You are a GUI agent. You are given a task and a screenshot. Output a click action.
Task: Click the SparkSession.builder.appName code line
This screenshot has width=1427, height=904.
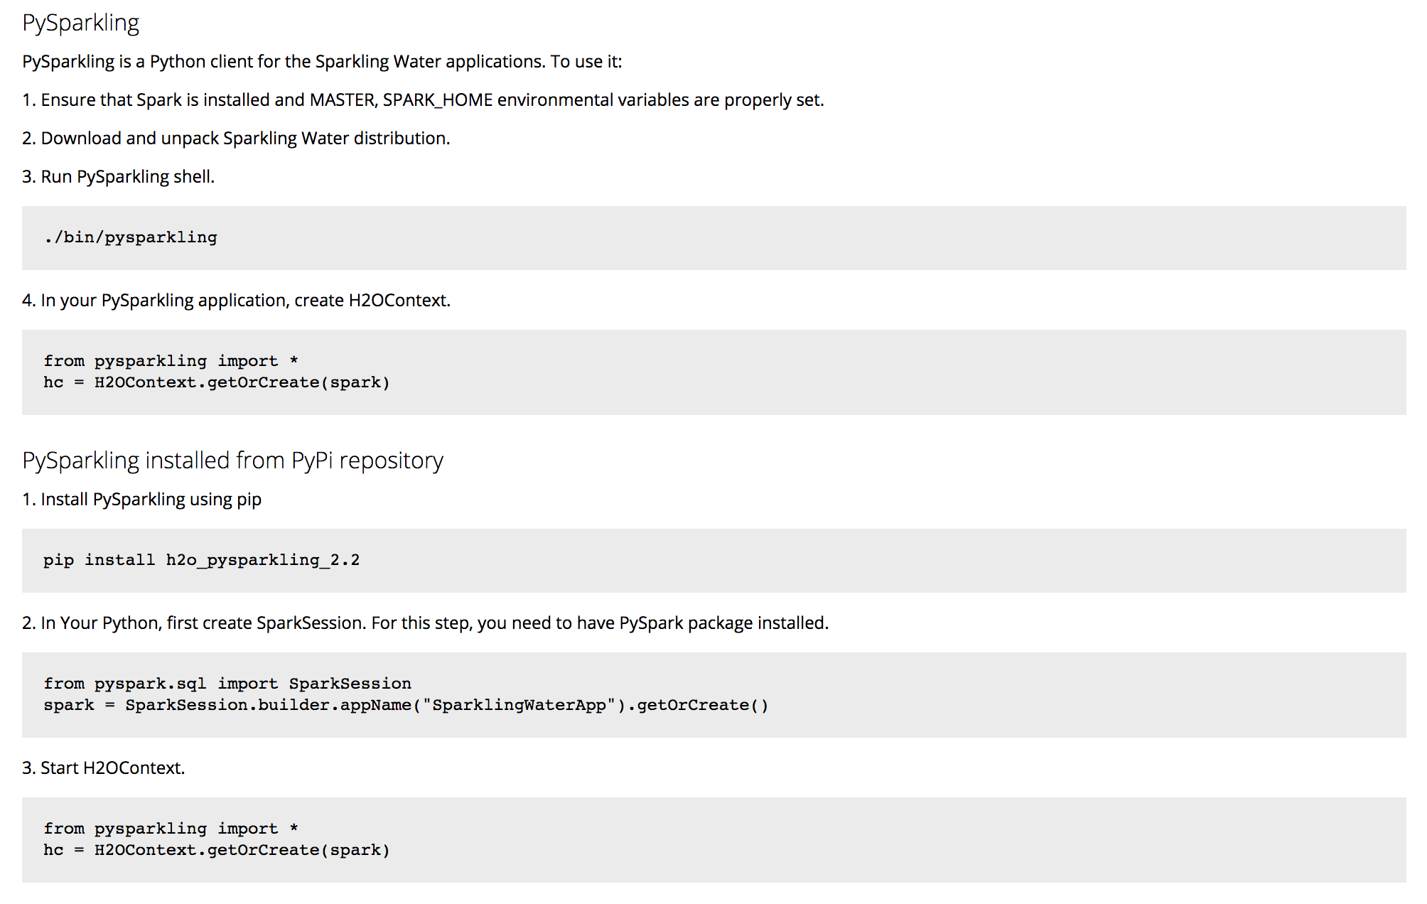406,705
